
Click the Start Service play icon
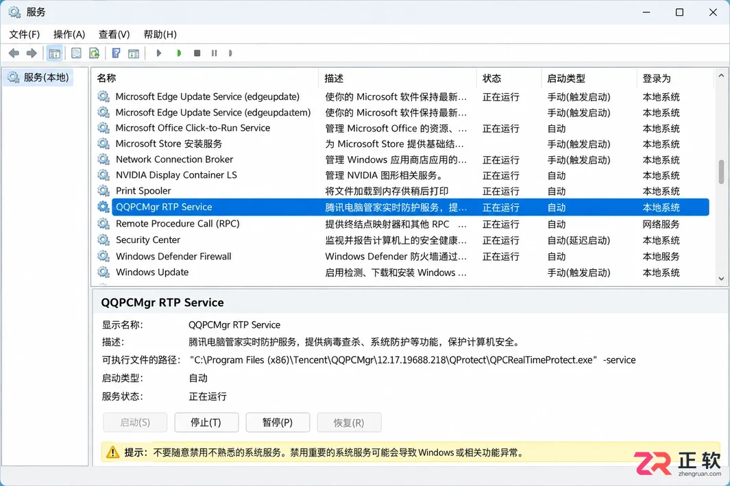click(x=159, y=53)
